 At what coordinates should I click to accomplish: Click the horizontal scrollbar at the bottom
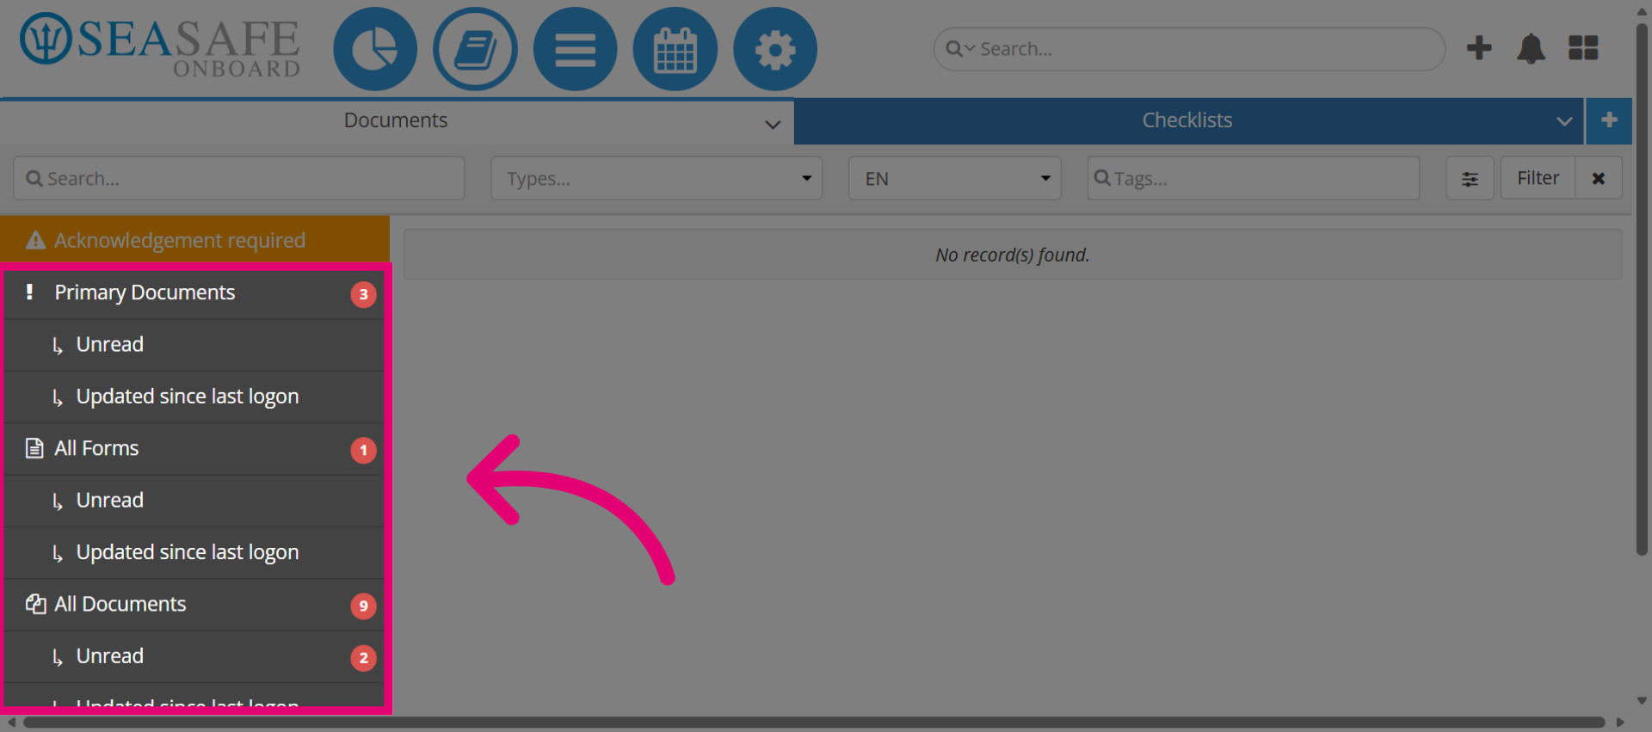(813, 723)
